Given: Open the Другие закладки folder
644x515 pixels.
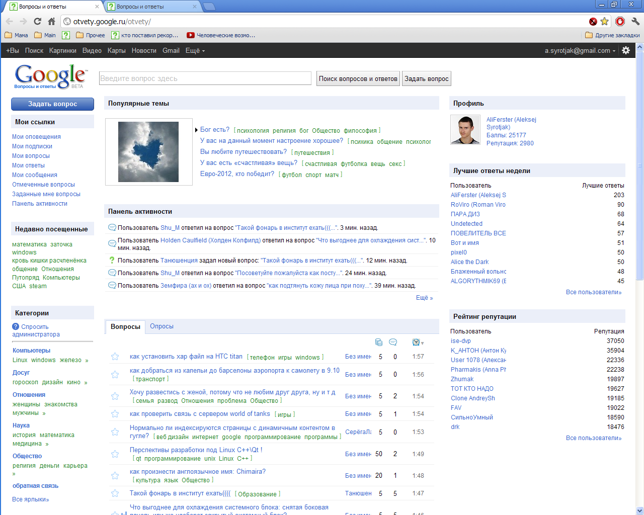Looking at the screenshot, I should coord(612,35).
